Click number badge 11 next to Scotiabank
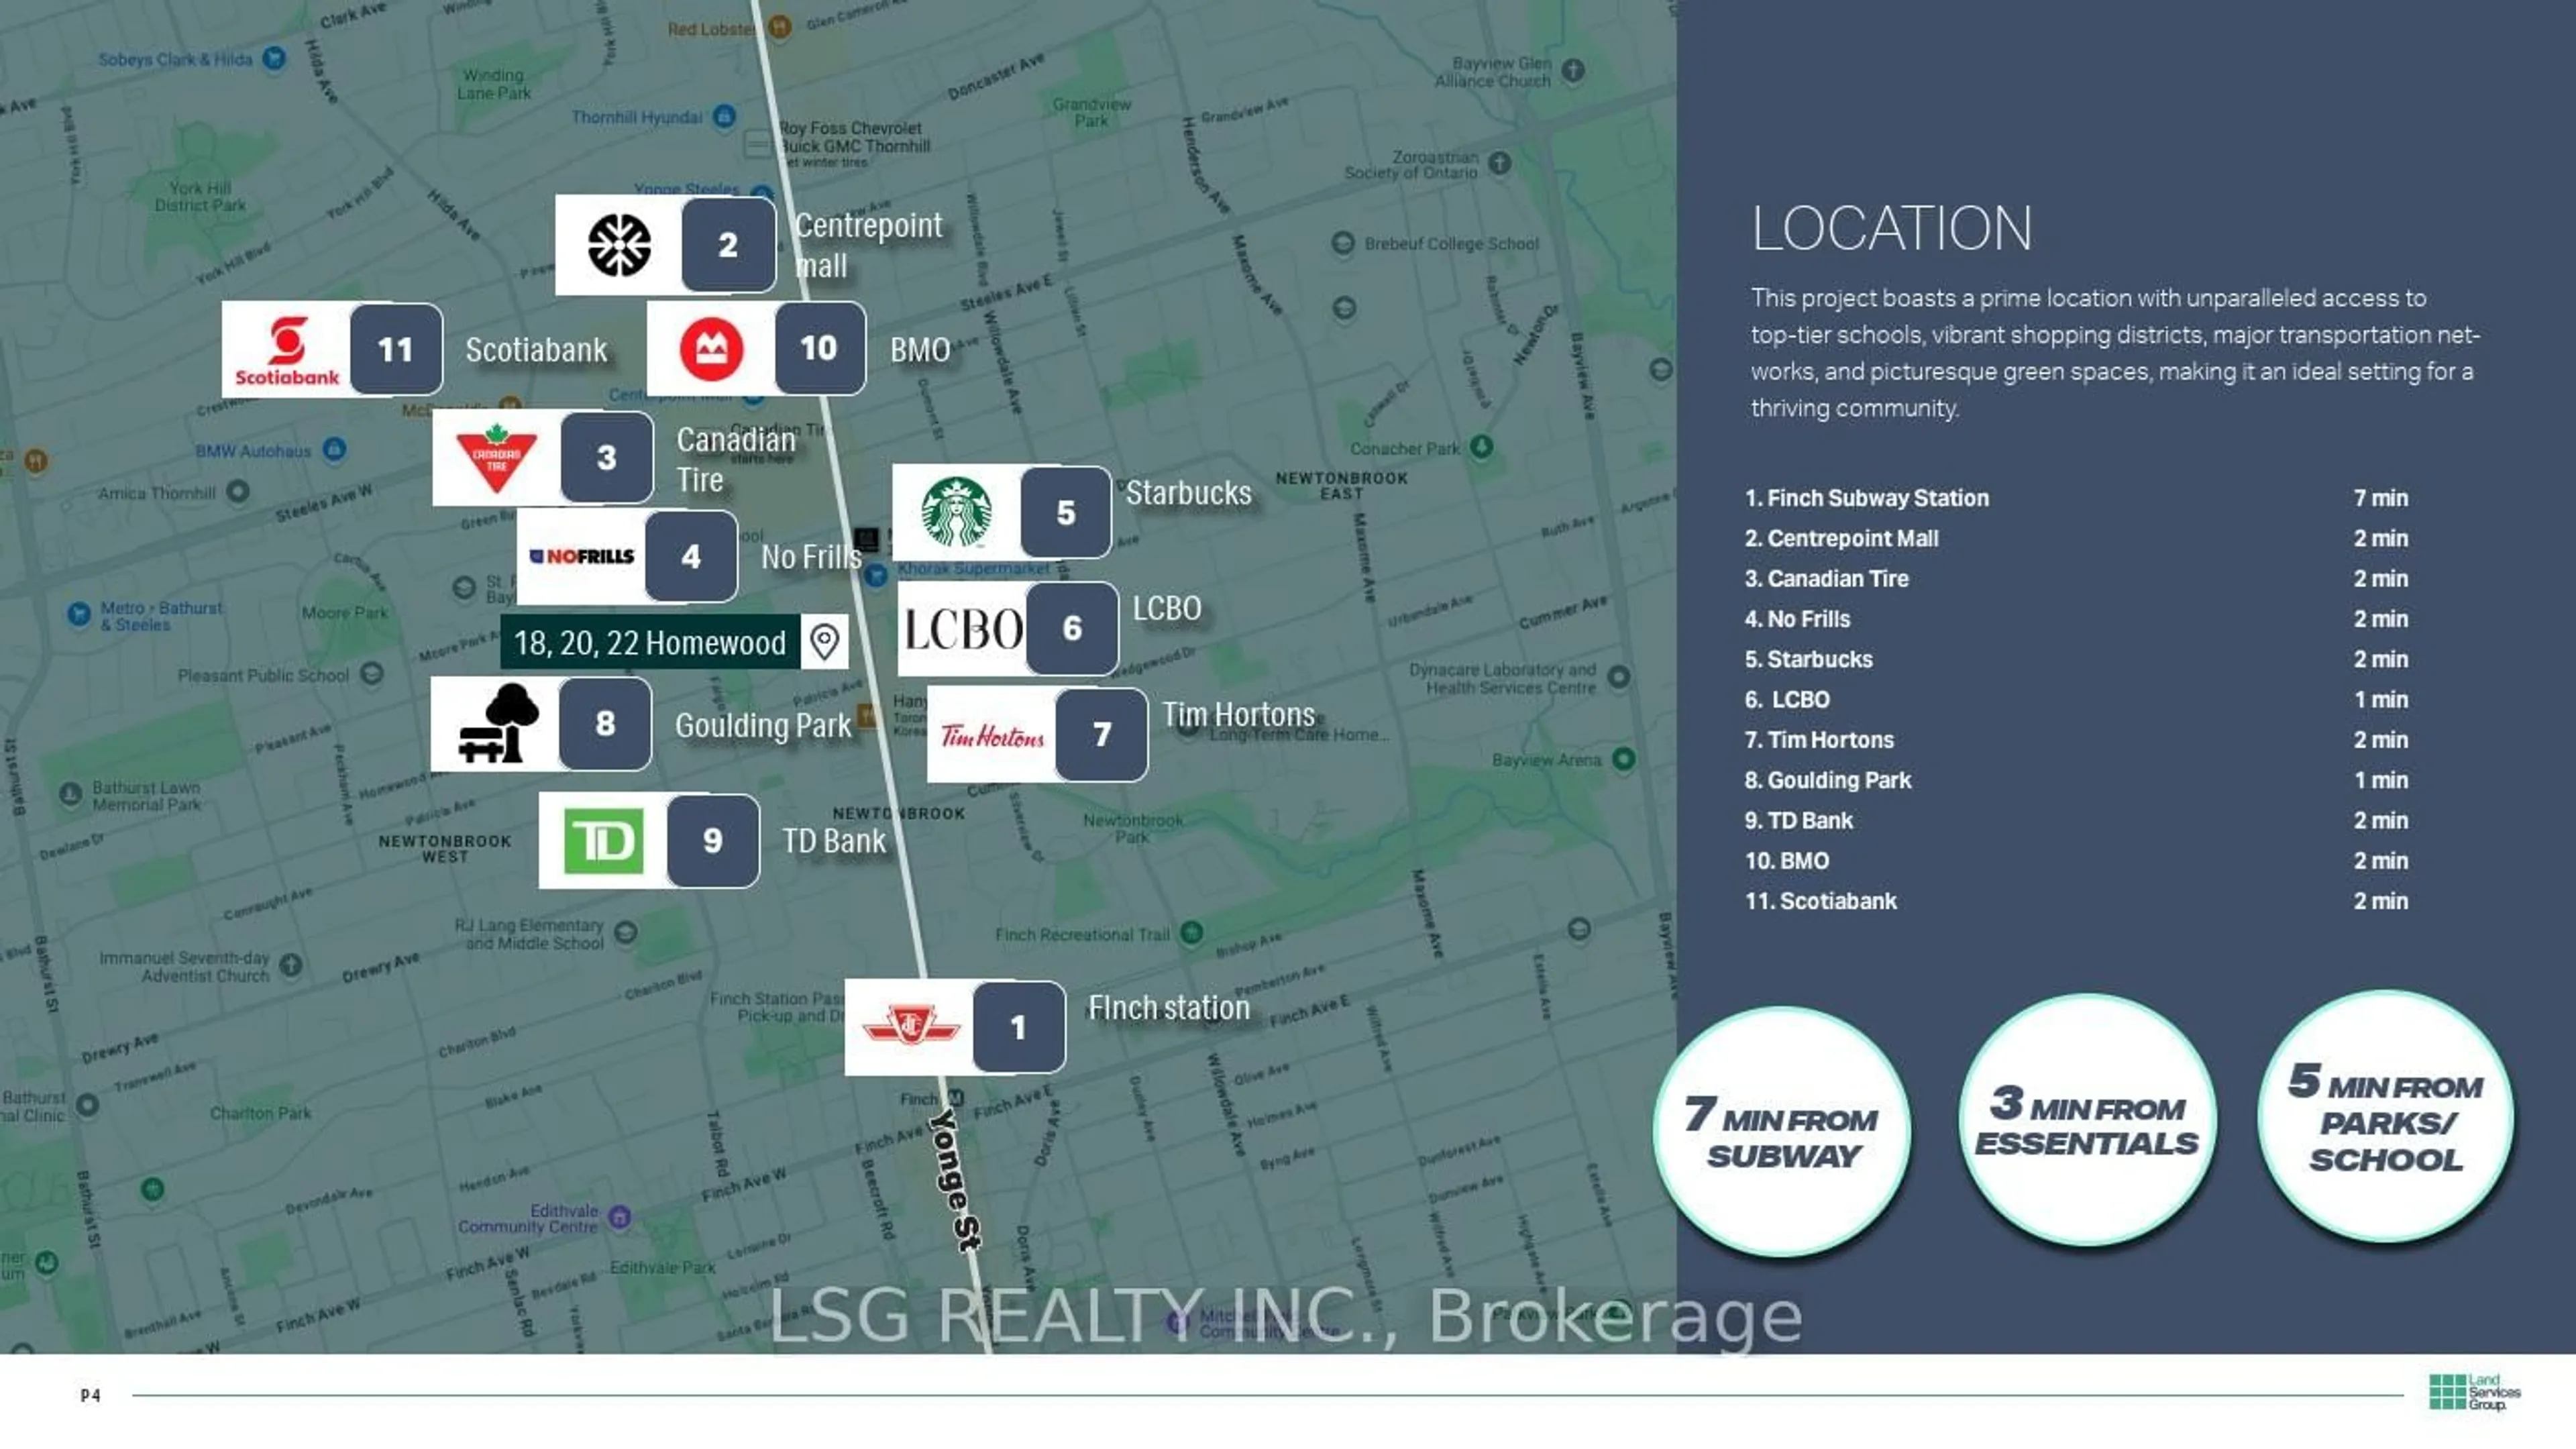Image resolution: width=2576 pixels, height=1449 pixels. click(396, 350)
